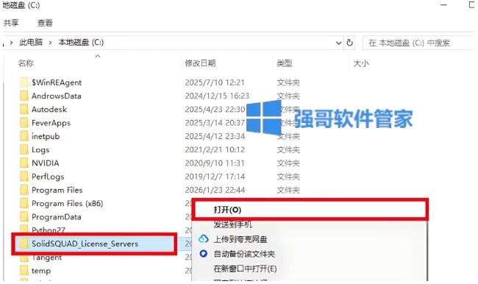Click the chevron between 此电脑 and 本地磁盘
Screen dimensions: 478x284
[x=50, y=43]
